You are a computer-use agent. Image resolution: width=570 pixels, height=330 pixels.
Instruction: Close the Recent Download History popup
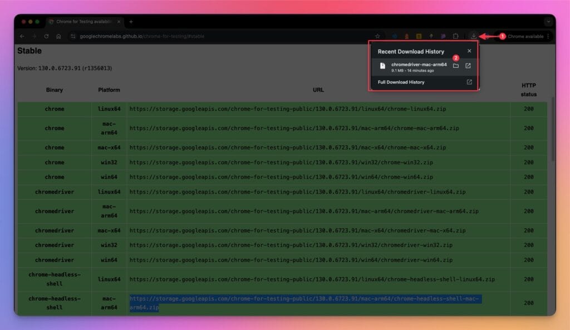(469, 51)
